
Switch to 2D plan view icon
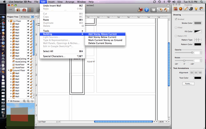click(x=153, y=10)
